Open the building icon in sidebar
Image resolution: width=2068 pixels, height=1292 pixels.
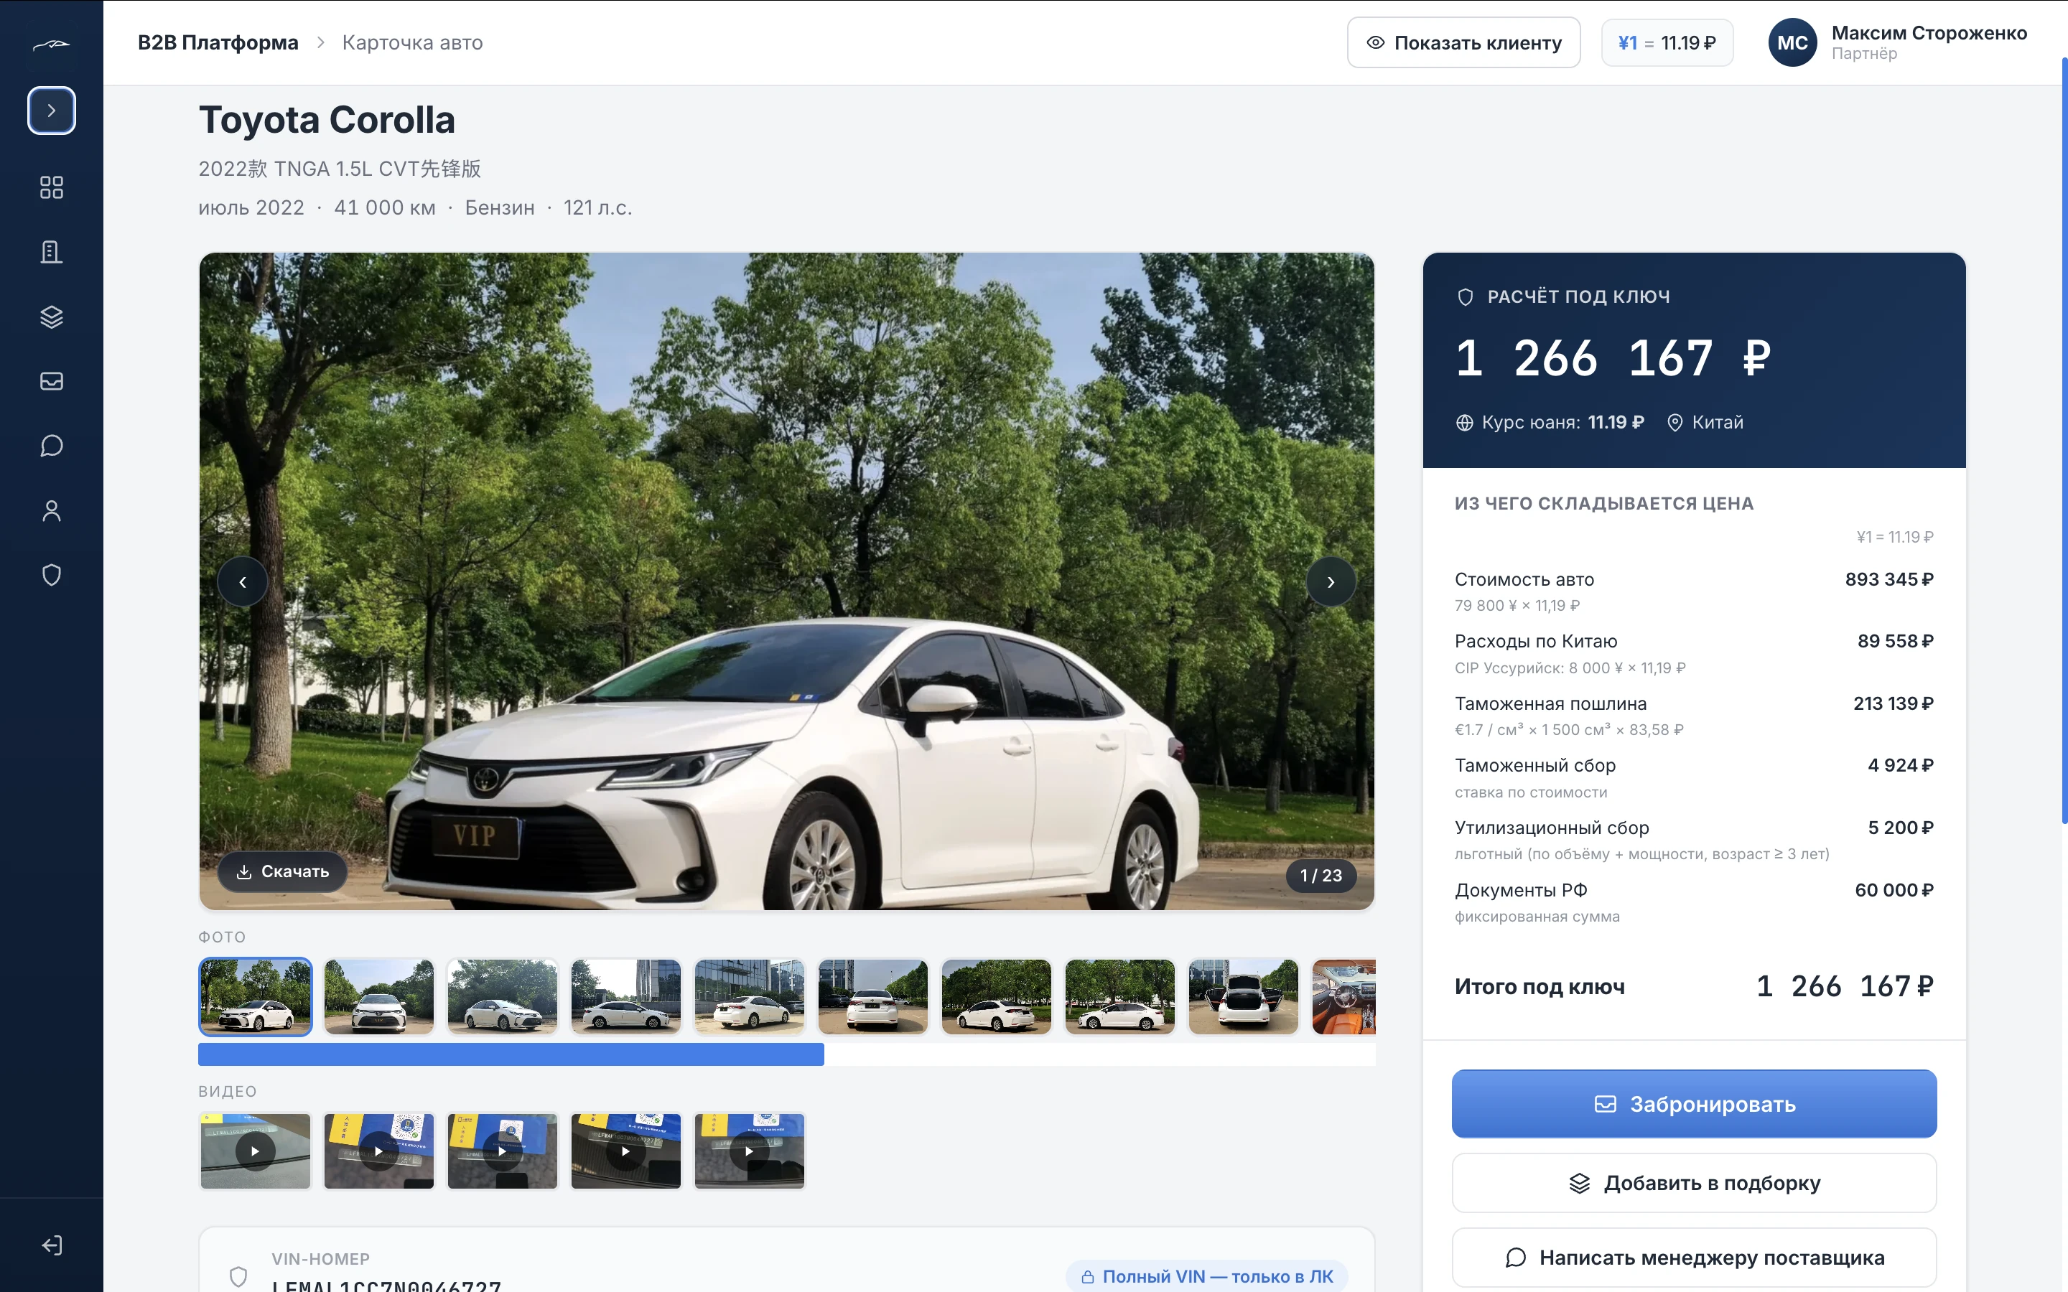tap(51, 252)
